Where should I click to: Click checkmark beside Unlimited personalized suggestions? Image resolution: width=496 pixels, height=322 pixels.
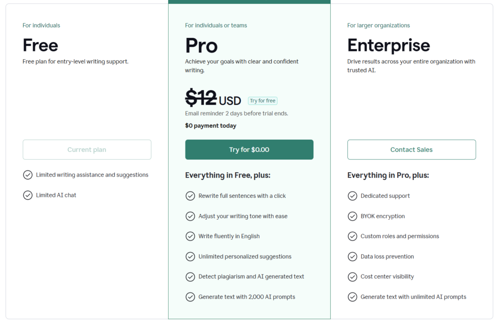pyautogui.click(x=190, y=257)
